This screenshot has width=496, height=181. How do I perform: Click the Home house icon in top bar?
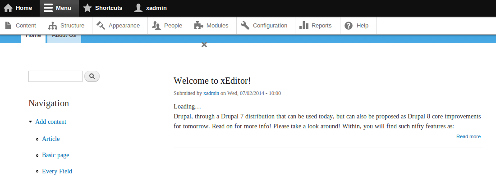point(8,8)
